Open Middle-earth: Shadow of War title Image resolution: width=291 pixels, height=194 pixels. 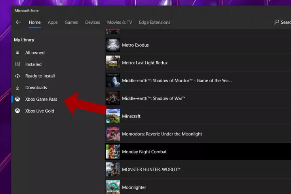(x=154, y=98)
